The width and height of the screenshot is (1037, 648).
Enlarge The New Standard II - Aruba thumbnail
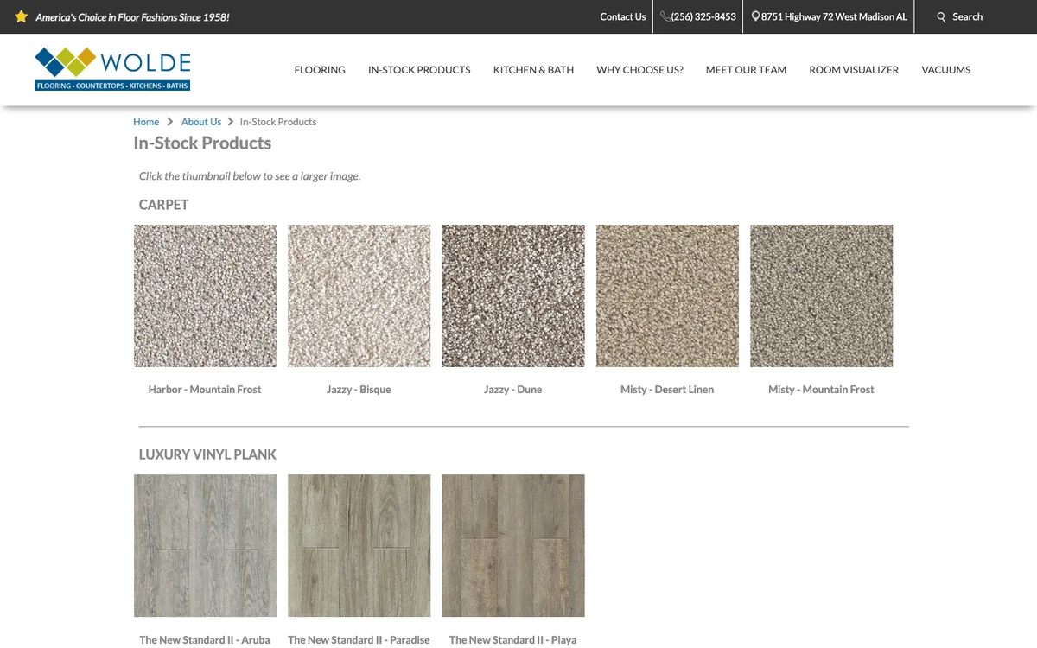pos(205,546)
